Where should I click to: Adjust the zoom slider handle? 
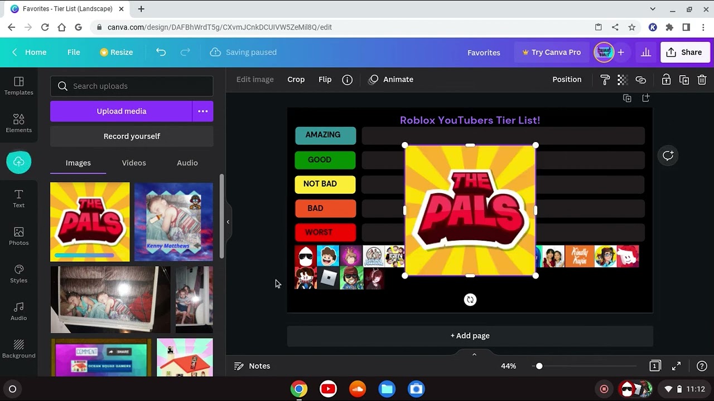539,366
